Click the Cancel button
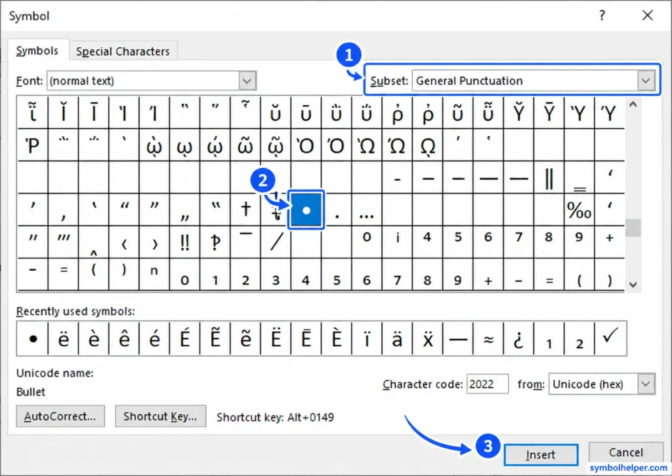This screenshot has width=672, height=476. click(x=625, y=452)
